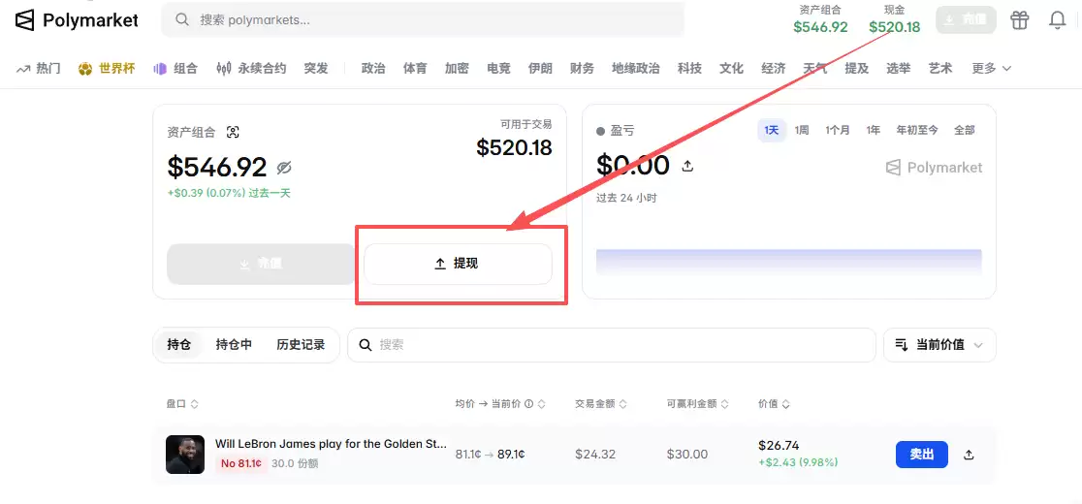Open the Polymarket home logo
The image size is (1082, 504).
click(77, 20)
